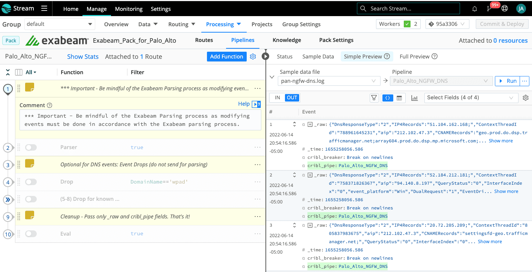
Task: Click the preview settings gear icon
Action: click(x=526, y=98)
